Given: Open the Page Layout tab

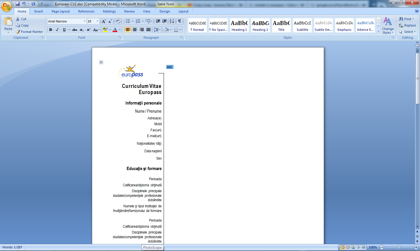Looking at the screenshot, I should tap(61, 11).
